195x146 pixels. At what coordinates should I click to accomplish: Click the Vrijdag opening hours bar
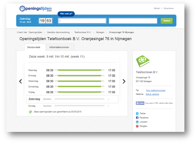[80, 92]
